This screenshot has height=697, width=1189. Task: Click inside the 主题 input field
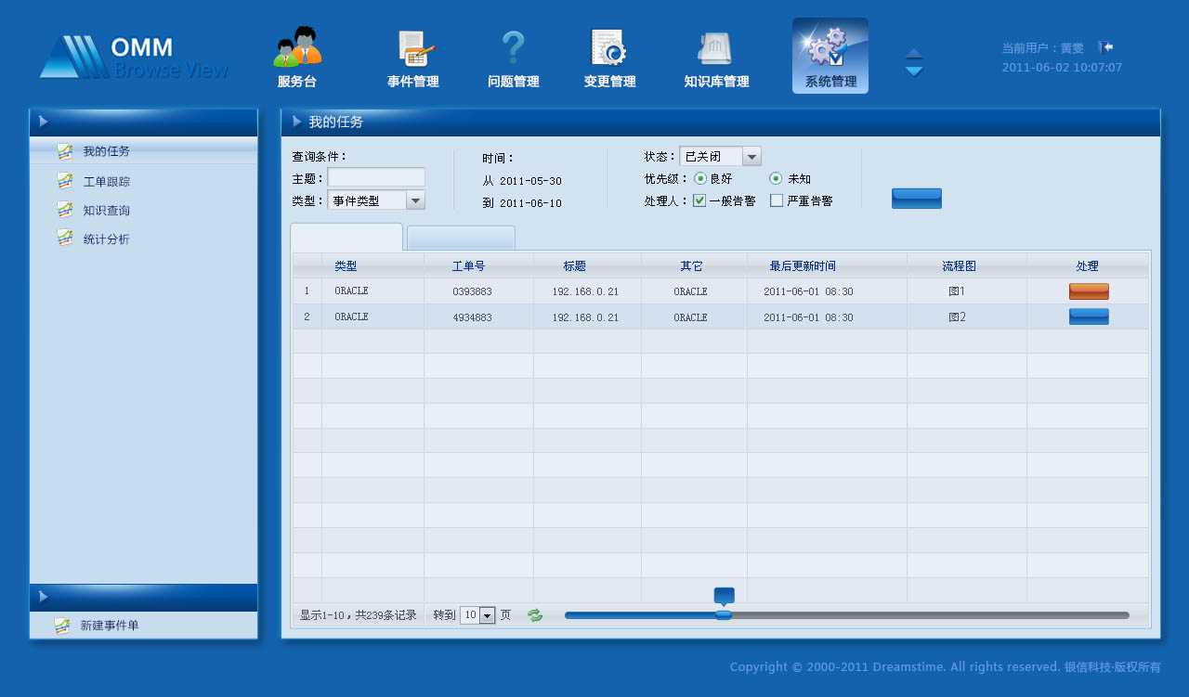coord(376,177)
